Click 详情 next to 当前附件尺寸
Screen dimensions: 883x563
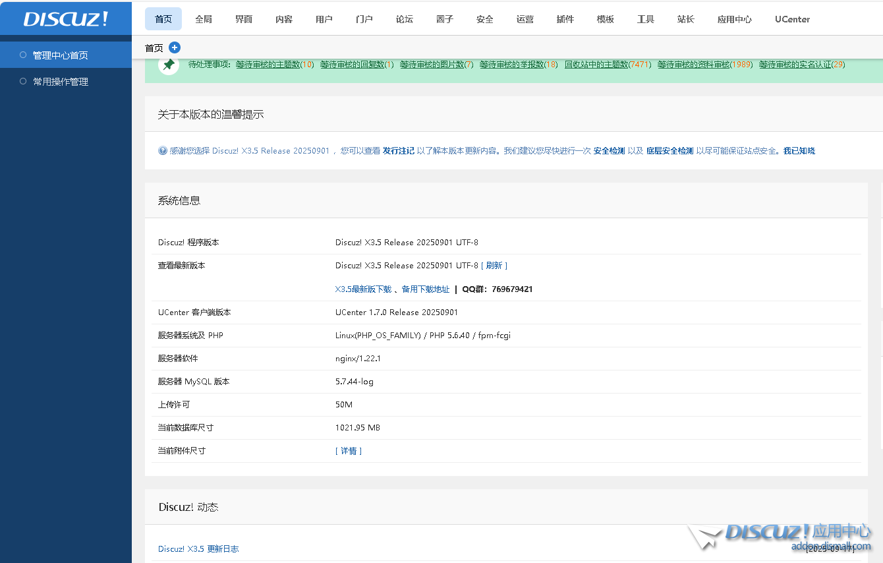click(349, 450)
